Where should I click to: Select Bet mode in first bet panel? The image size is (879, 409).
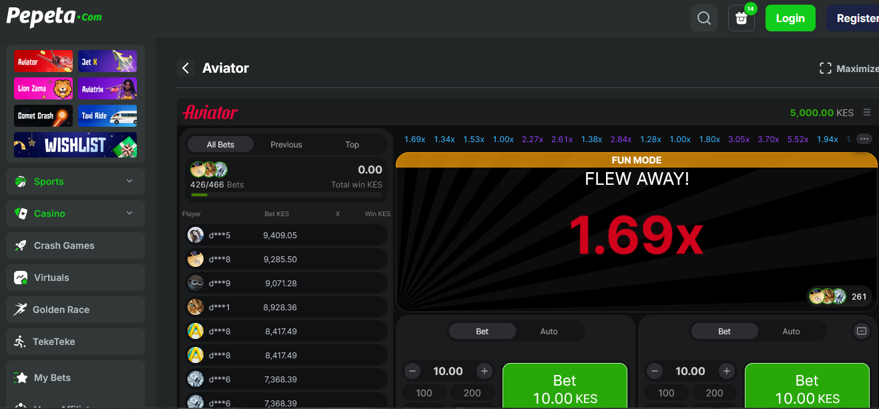[x=482, y=331]
